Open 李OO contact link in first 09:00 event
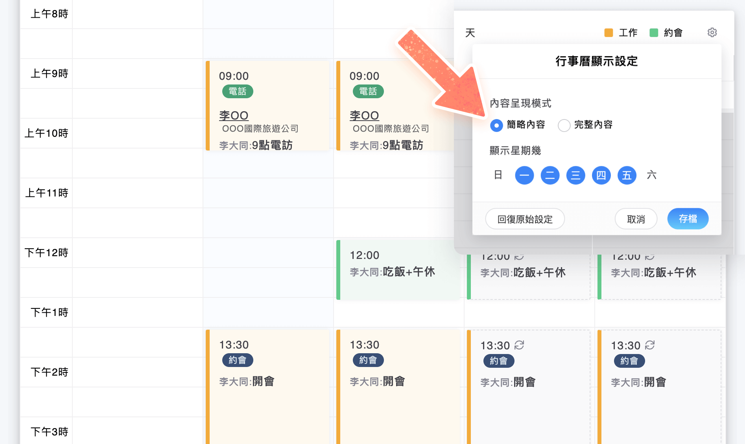Image resolution: width=745 pixels, height=444 pixels. point(234,116)
